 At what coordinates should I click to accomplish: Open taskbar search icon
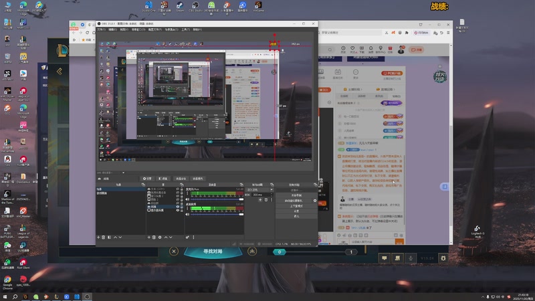pos(15,297)
